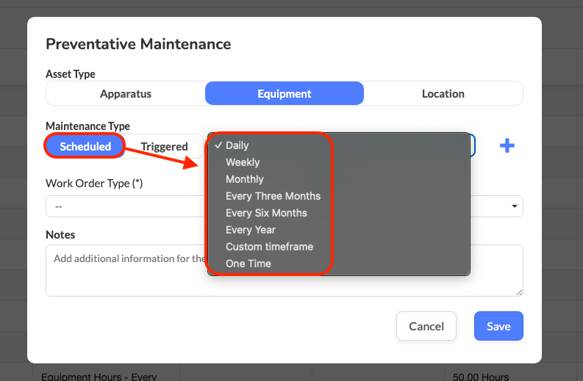Screen dimensions: 583x381
Task: Select Every Year frequency option
Action: pos(250,230)
